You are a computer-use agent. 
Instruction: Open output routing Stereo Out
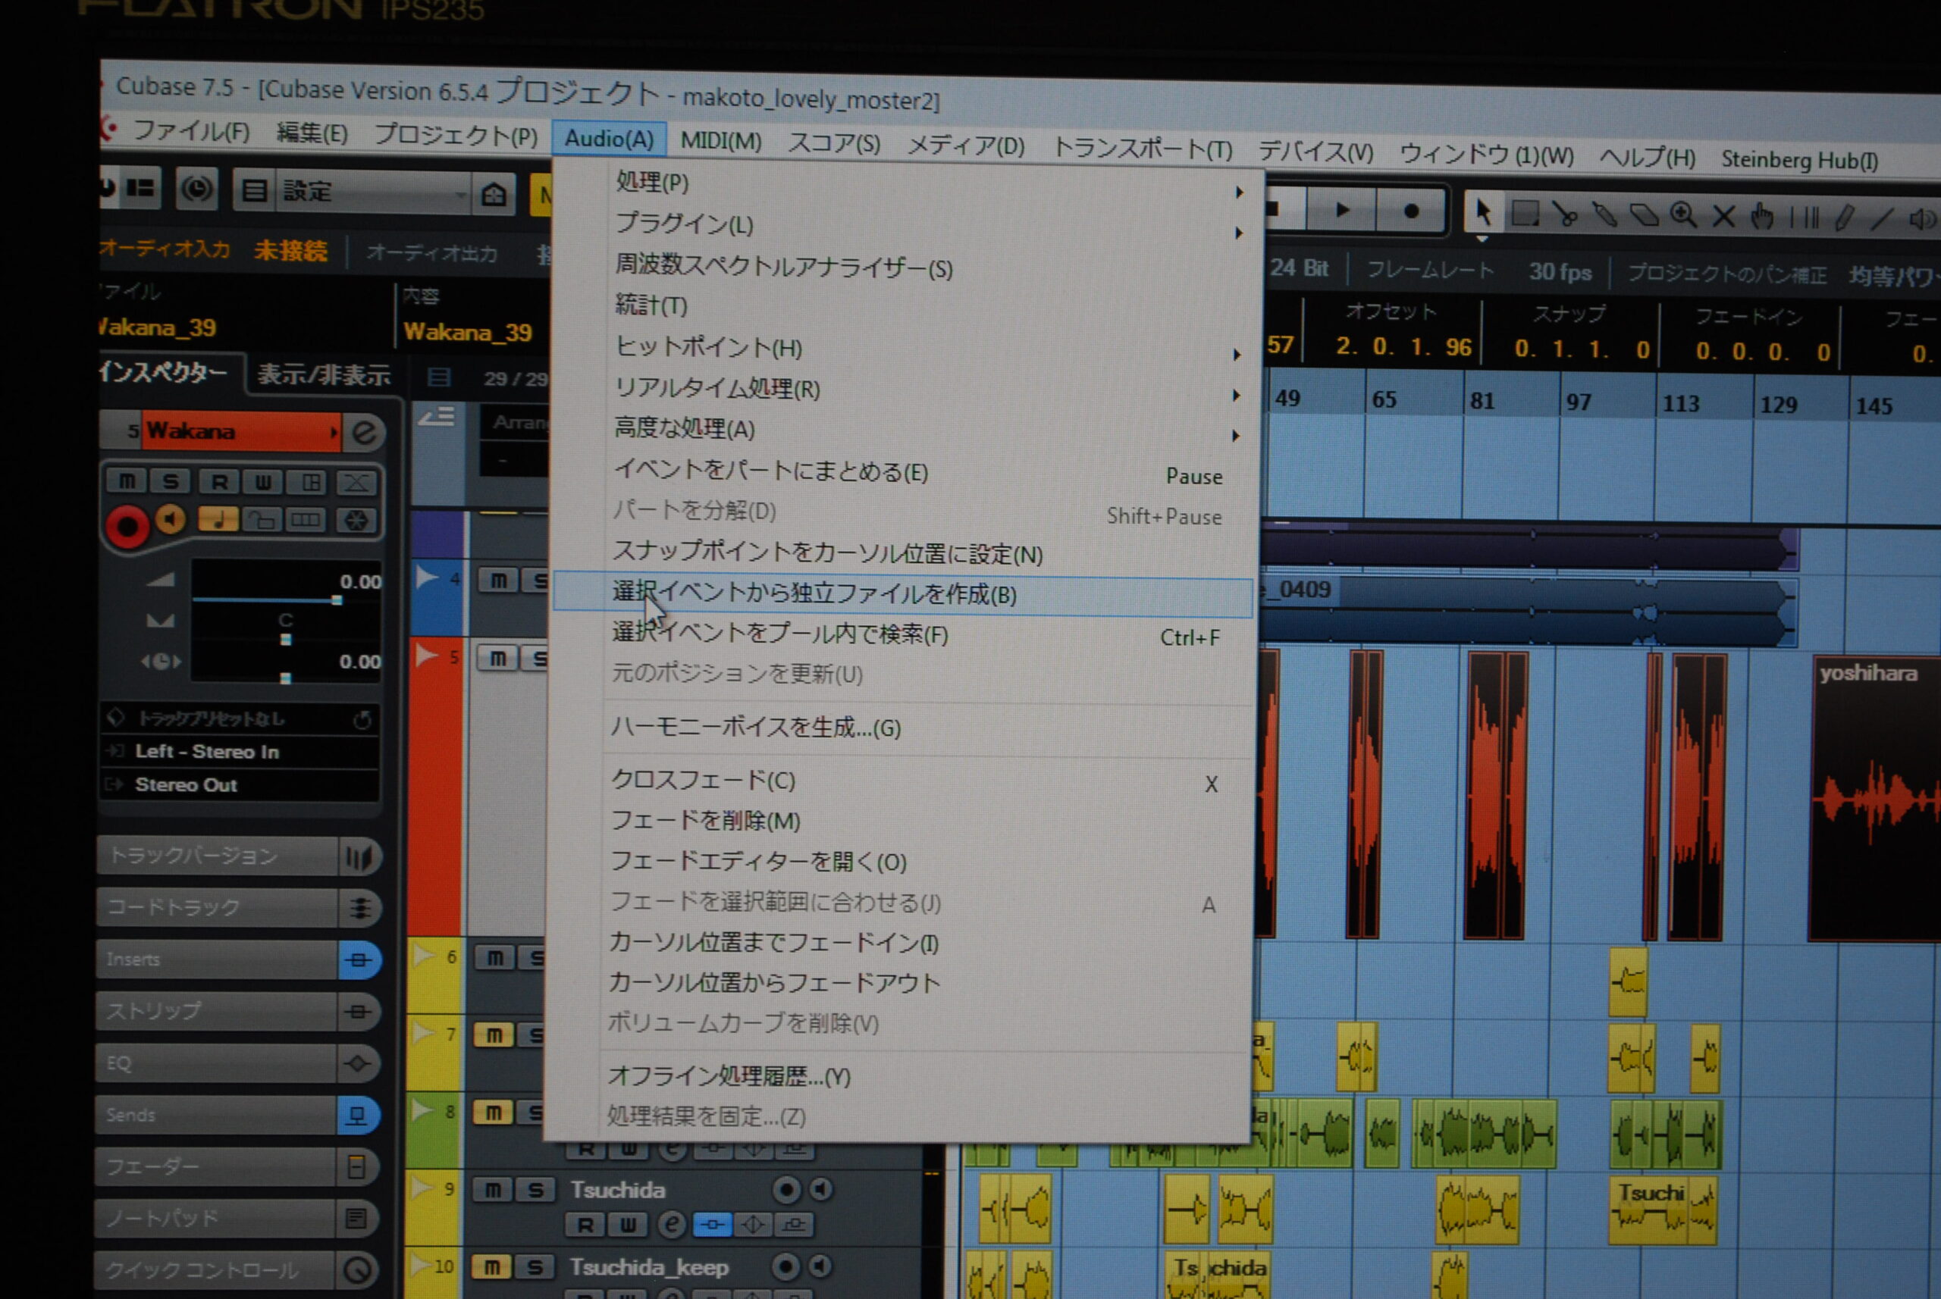tap(240, 784)
